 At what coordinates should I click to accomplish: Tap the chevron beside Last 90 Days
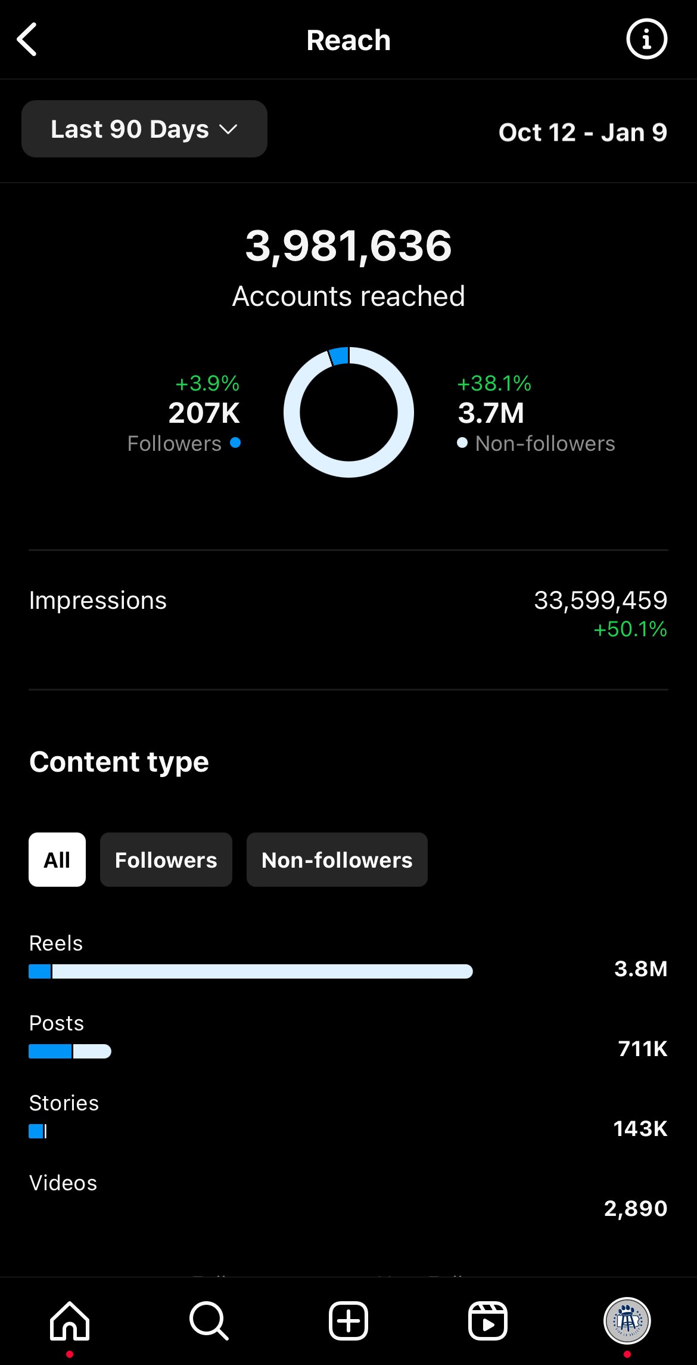click(229, 129)
